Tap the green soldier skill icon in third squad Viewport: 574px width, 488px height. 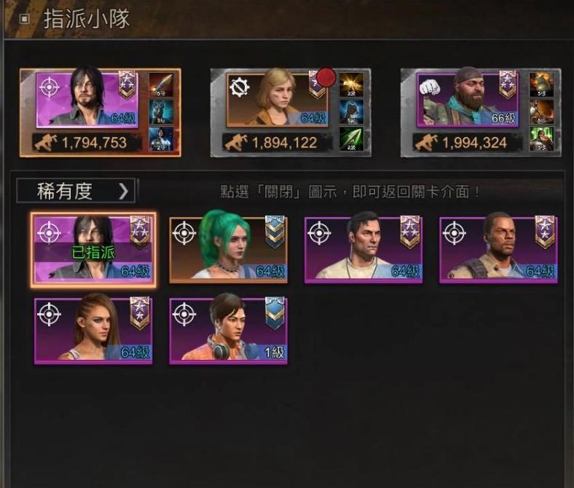click(541, 138)
